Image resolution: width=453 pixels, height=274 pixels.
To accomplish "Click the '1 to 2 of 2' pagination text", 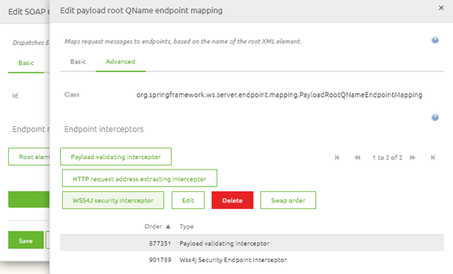I will pos(387,158).
